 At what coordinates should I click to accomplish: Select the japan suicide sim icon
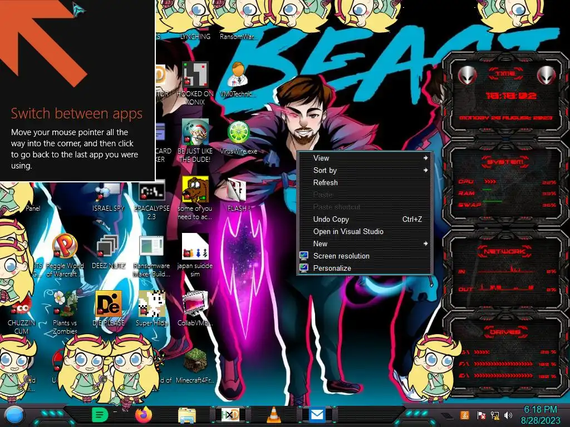(195, 246)
